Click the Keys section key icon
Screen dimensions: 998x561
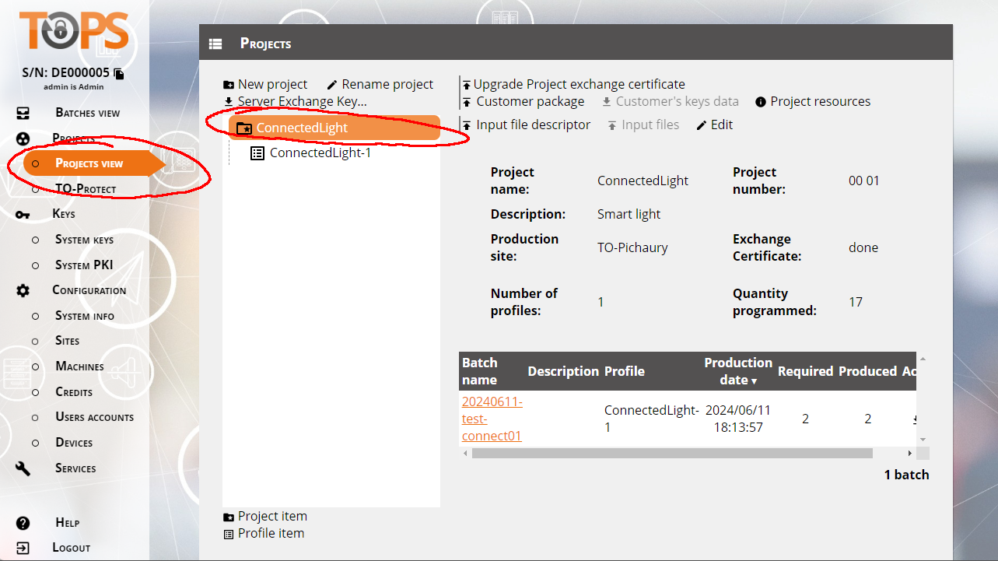pyautogui.click(x=23, y=215)
